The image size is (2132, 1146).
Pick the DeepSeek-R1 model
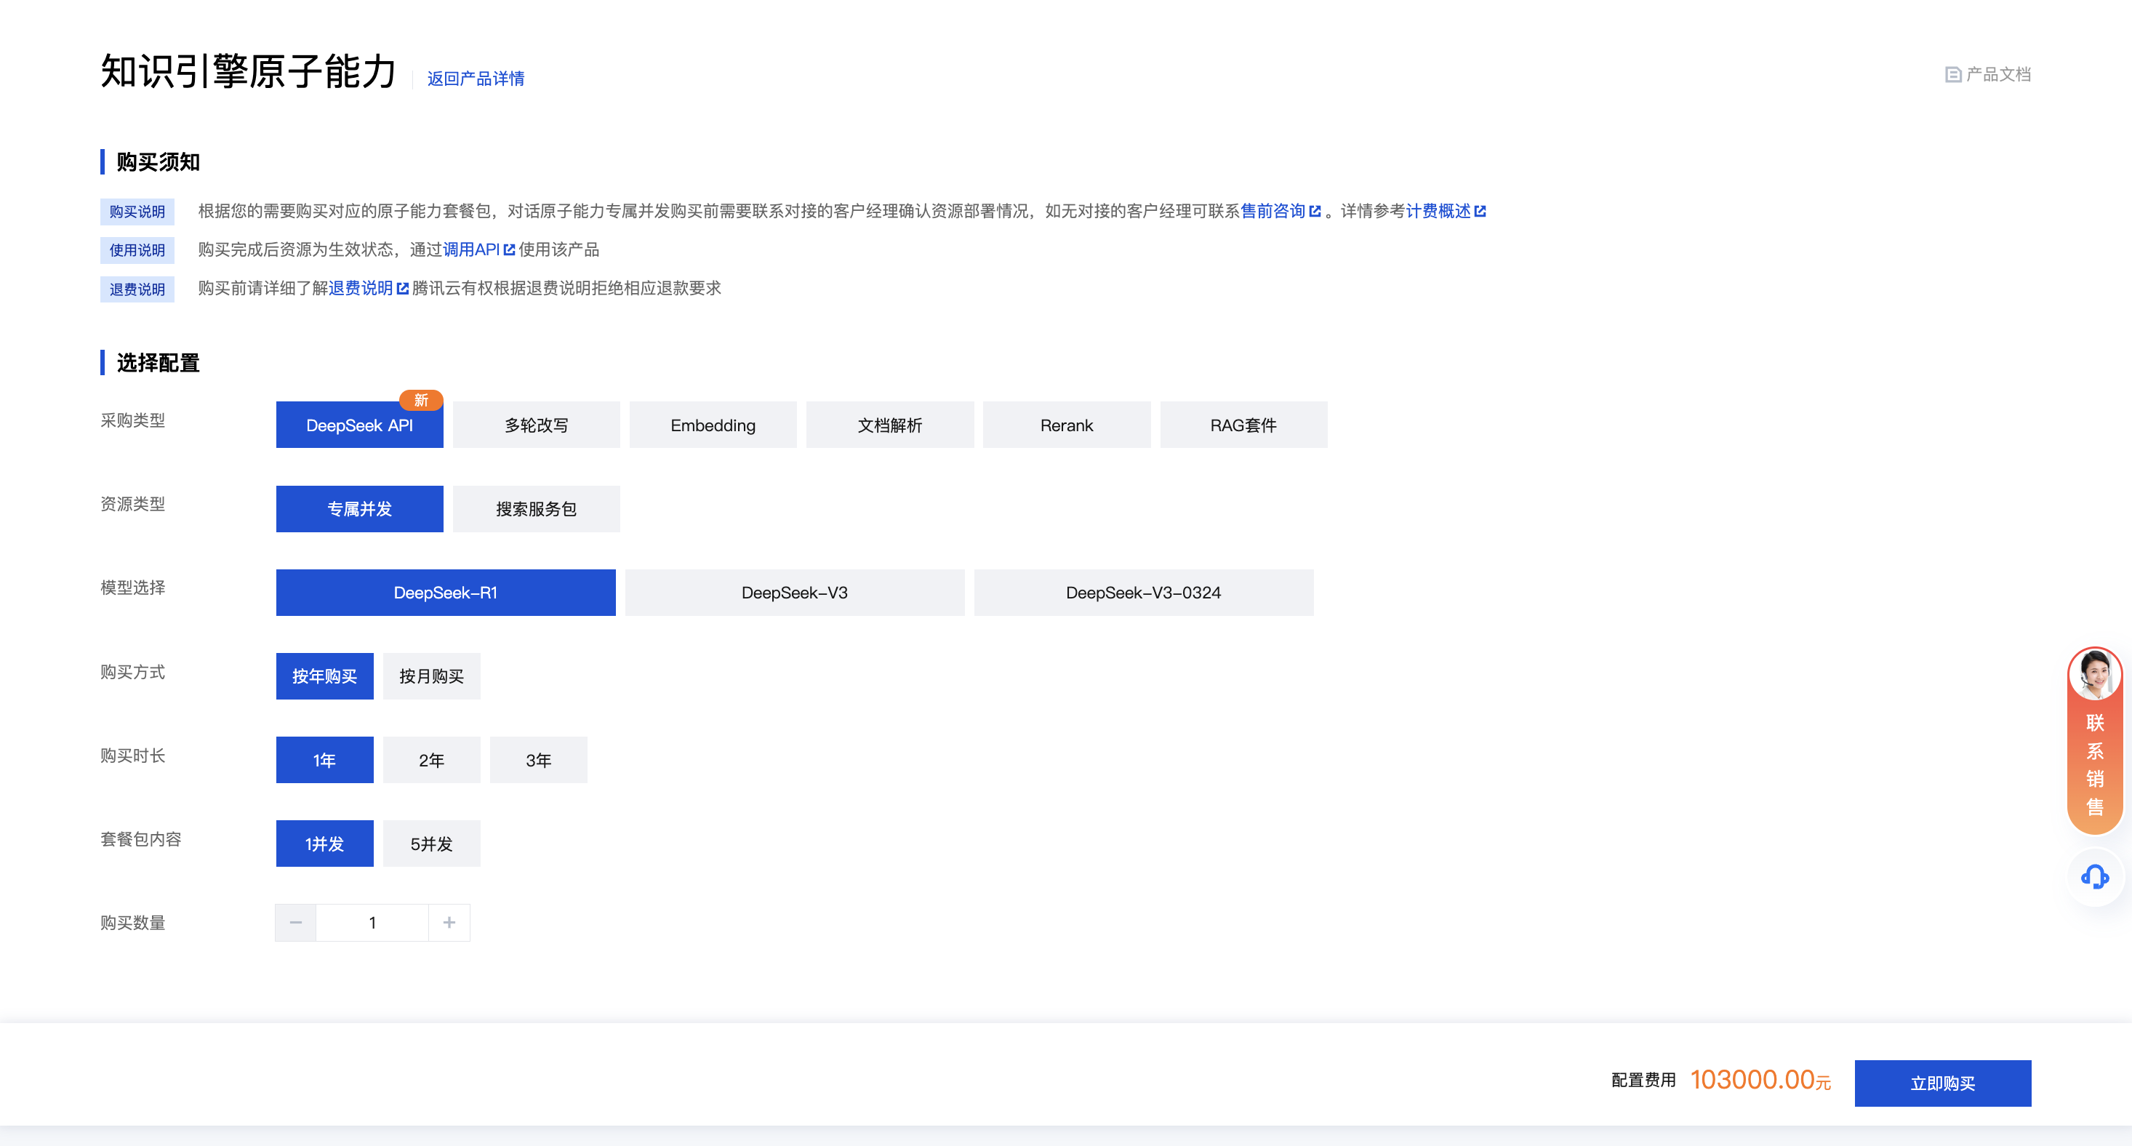pos(445,593)
